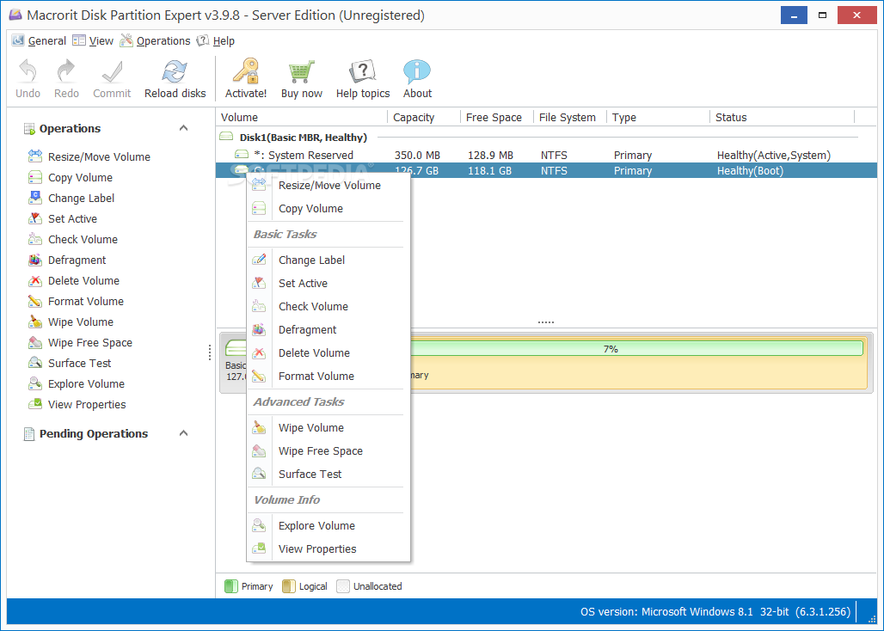Click the Commit checkmark icon

pos(112,72)
